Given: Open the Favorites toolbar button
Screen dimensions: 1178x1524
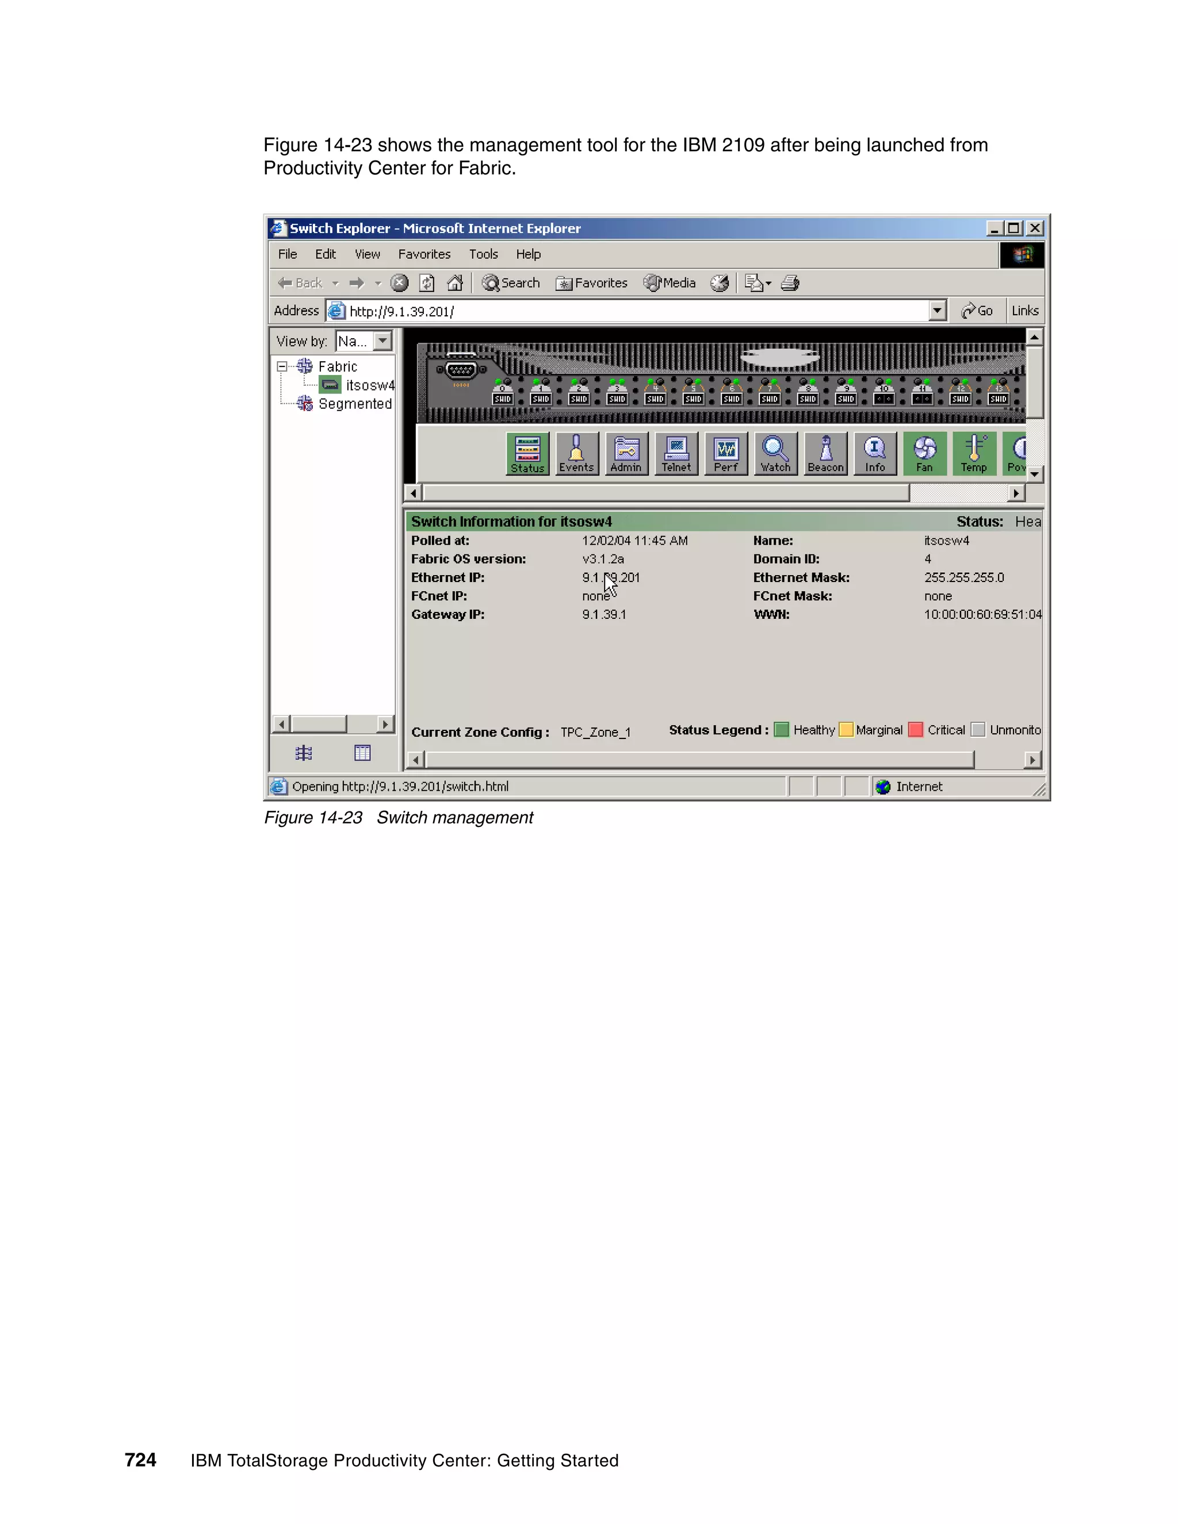Looking at the screenshot, I should [x=591, y=282].
